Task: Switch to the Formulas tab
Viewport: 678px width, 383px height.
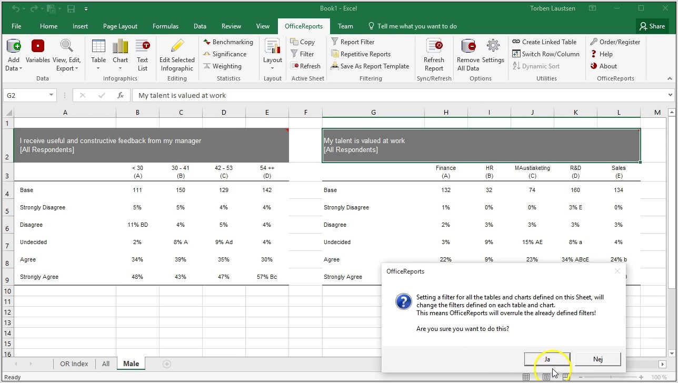Action: 165,26
